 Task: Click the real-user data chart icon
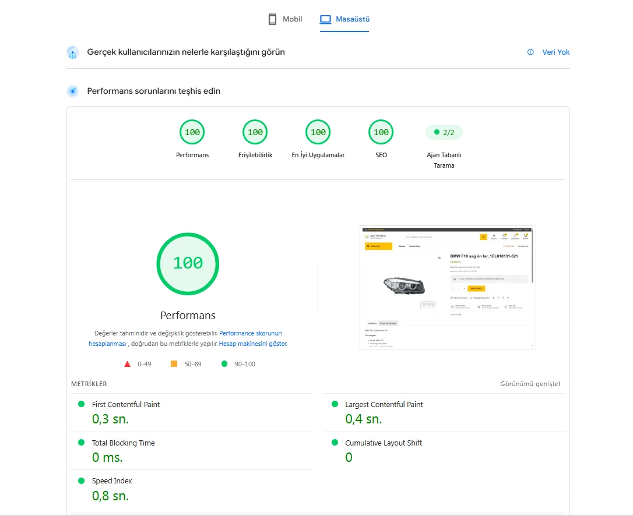73,52
